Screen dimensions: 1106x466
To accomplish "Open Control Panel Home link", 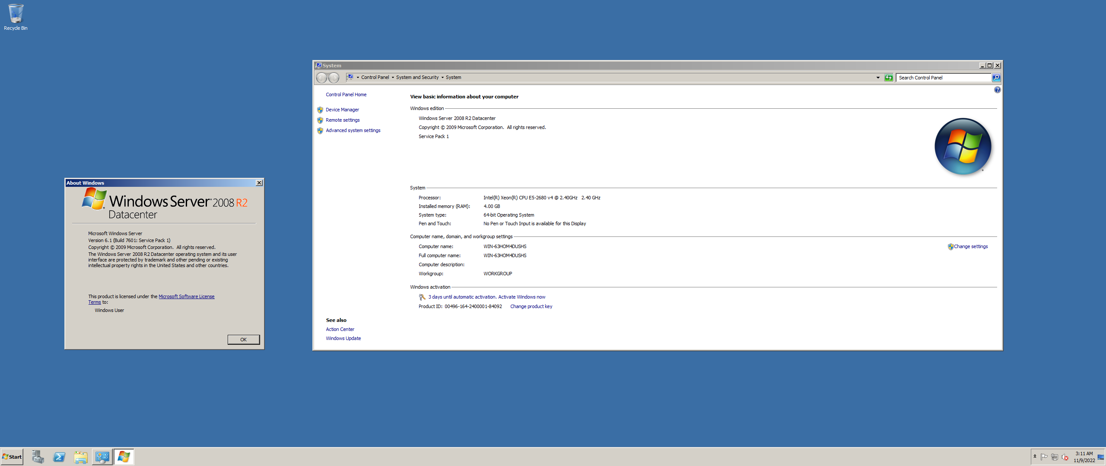I will click(x=346, y=95).
